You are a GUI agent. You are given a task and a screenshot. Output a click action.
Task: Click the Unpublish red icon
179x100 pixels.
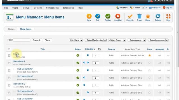[x=118, y=16]
